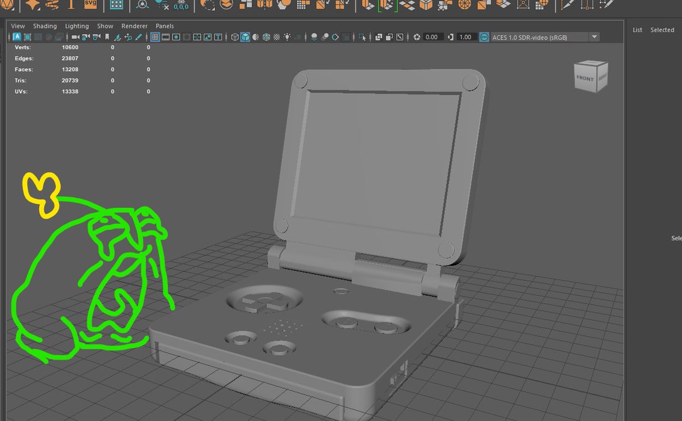
Task: Toggle the safe action icon
Action: [207, 37]
